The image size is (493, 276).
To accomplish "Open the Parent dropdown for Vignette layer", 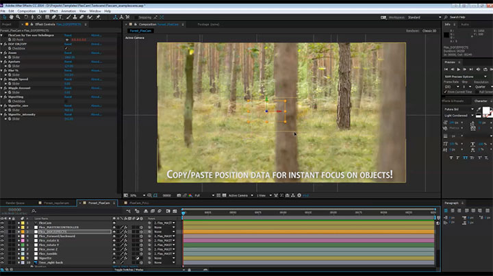I will coord(164,258).
